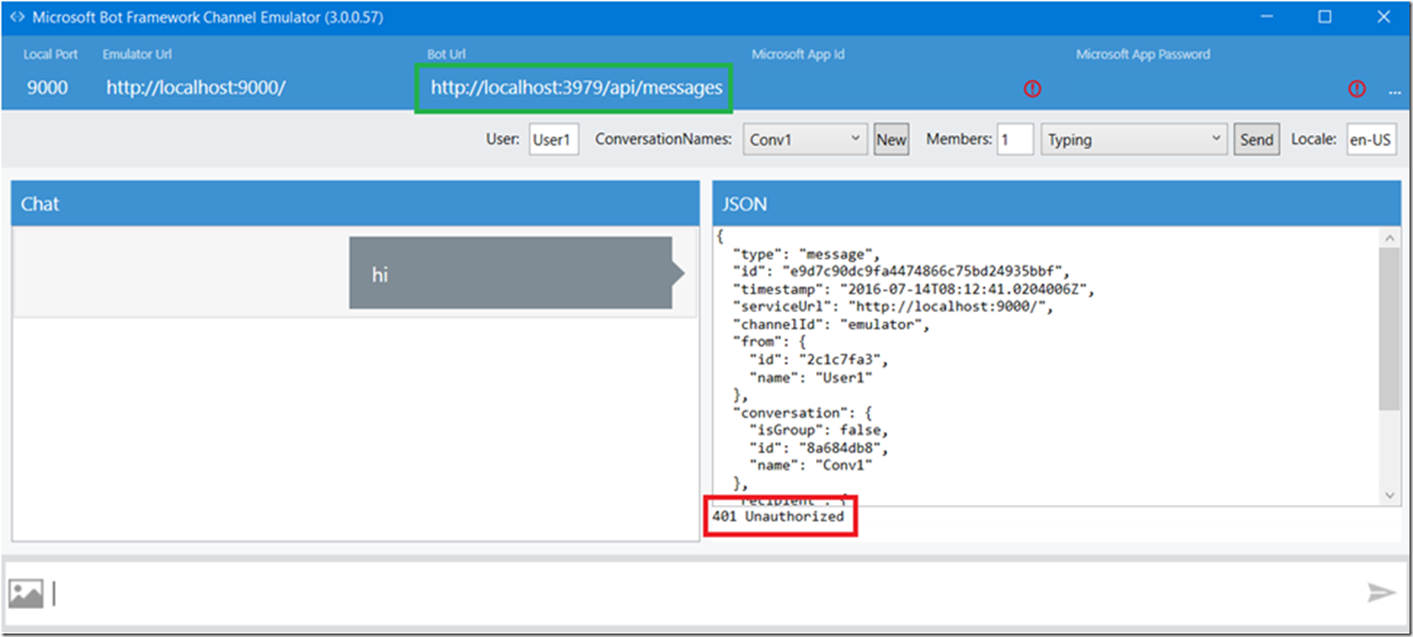Minimize the emulator window
The image size is (1413, 637).
(1267, 17)
